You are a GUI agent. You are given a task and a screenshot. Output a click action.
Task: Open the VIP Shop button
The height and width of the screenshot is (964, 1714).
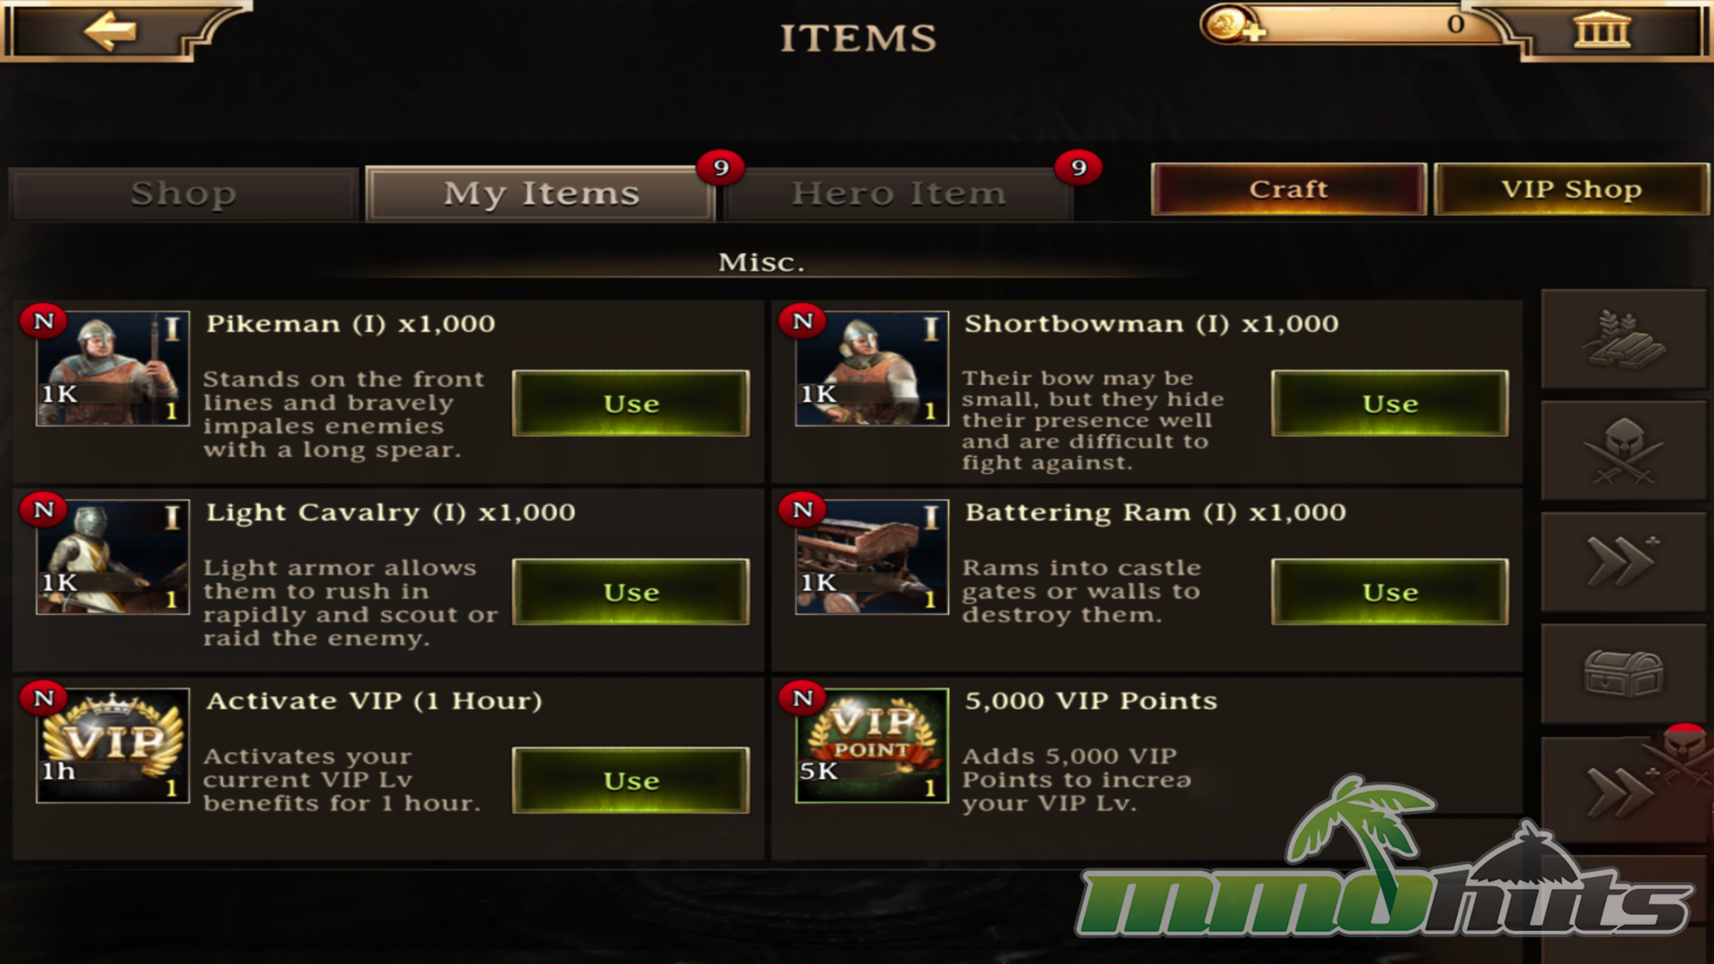(1571, 189)
